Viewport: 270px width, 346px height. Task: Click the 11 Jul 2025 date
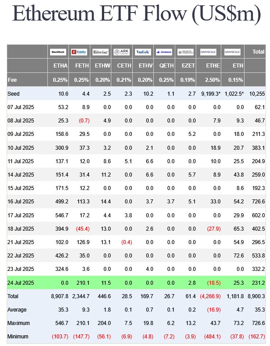pos(21,161)
